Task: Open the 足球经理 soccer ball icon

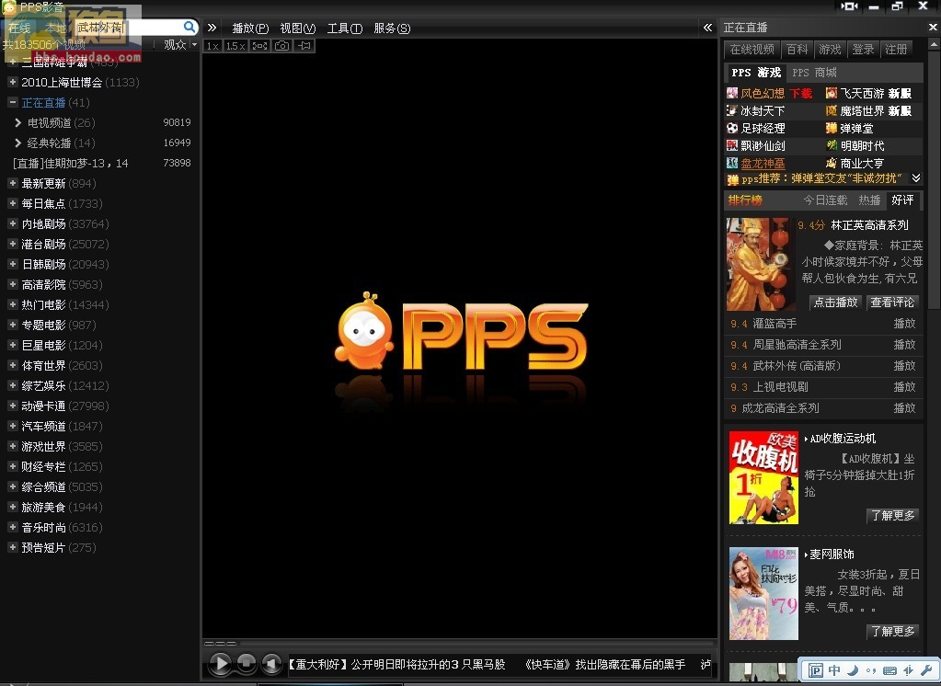Action: (732, 128)
